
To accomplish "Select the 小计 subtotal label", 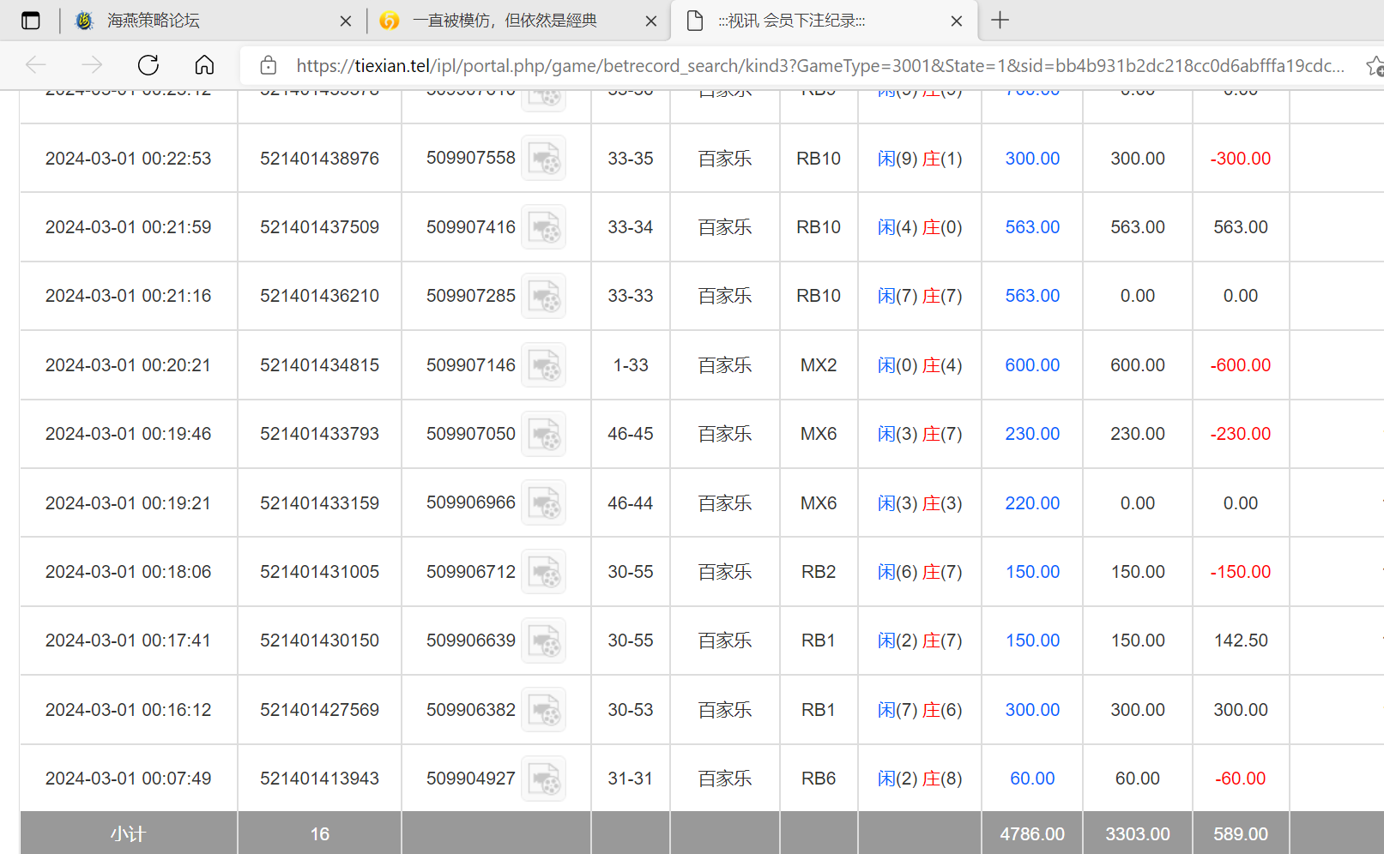I will (128, 834).
